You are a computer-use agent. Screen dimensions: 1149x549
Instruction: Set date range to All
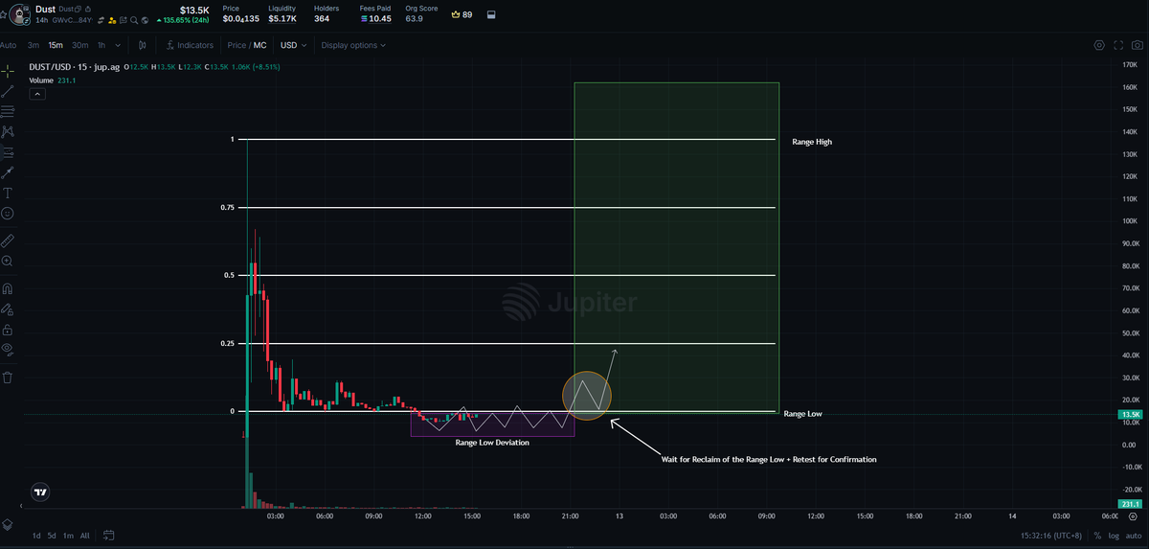(x=84, y=535)
